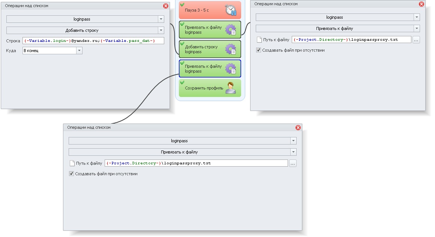The image size is (435, 237).
Task: Select the Пауза 3 - 5 с action block
Action: tap(210, 10)
